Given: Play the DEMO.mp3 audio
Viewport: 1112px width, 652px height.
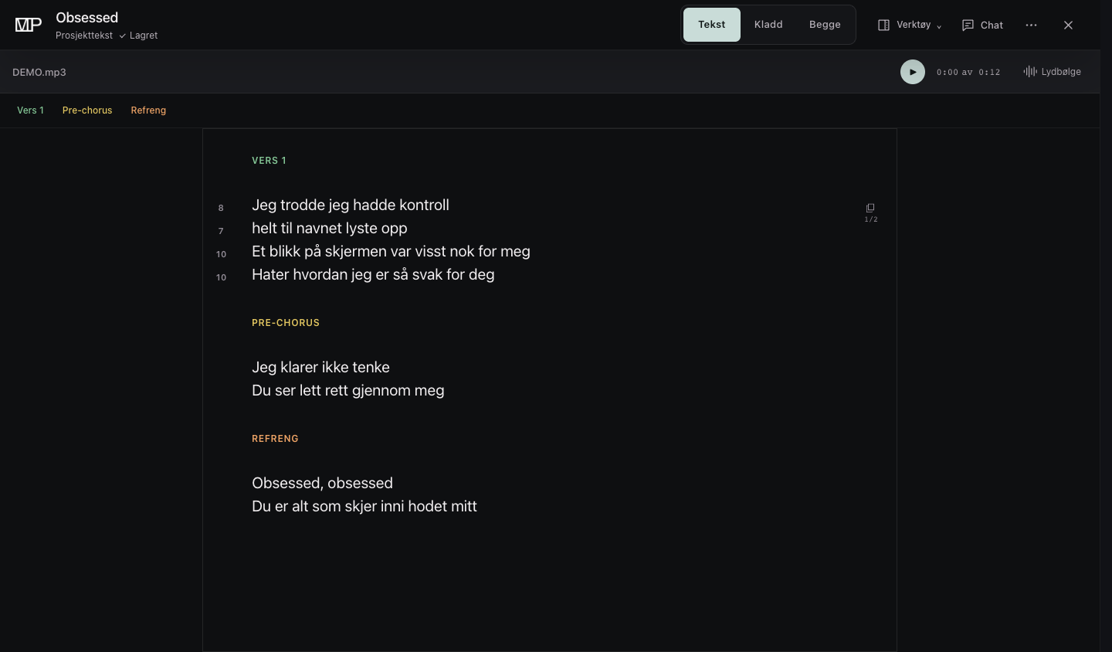Looking at the screenshot, I should 912,72.
